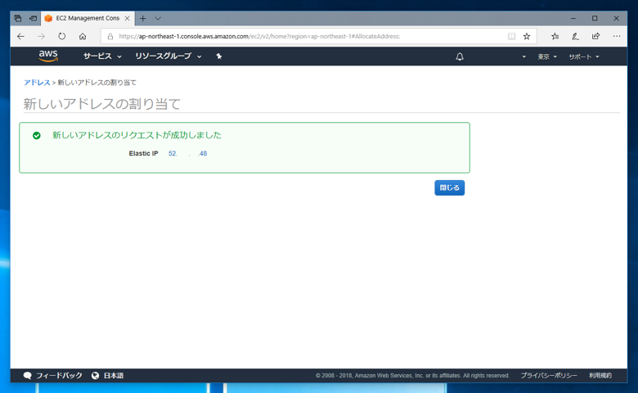Click the Elastic IP address link
The width and height of the screenshot is (638, 393).
[x=187, y=154]
